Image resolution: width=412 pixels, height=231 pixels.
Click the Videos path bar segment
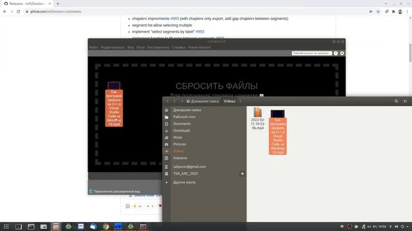tap(229, 101)
